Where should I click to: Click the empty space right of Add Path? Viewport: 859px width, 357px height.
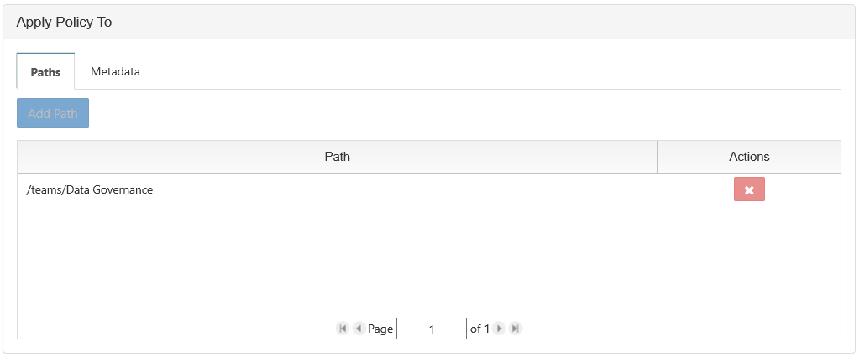click(x=462, y=114)
